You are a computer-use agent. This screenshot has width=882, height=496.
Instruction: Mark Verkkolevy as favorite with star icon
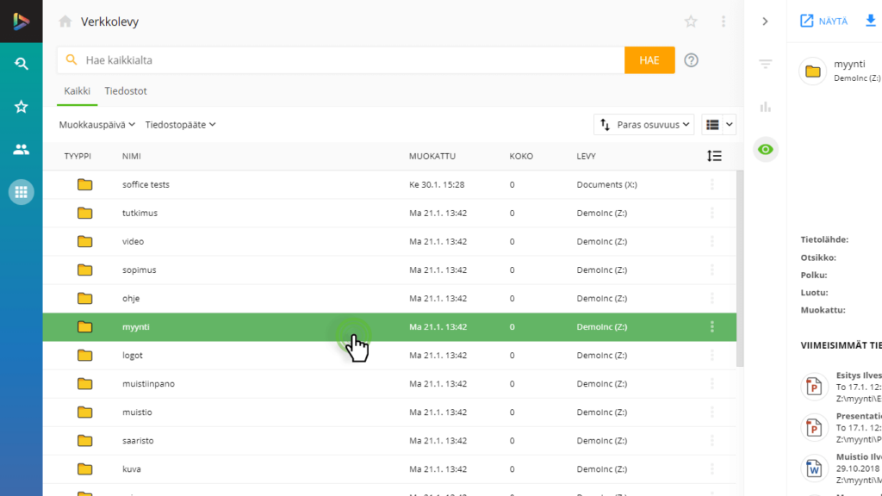click(x=691, y=22)
